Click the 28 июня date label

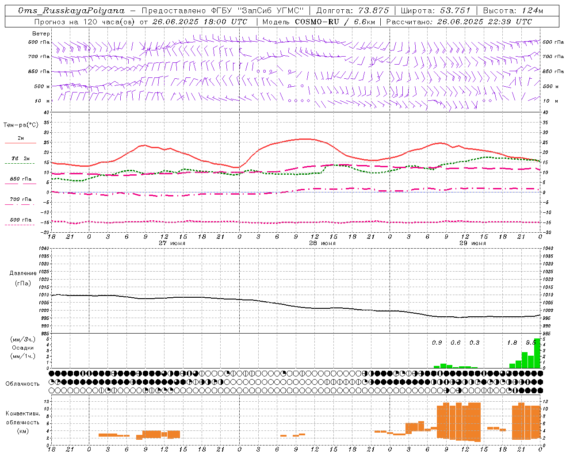[322, 243]
